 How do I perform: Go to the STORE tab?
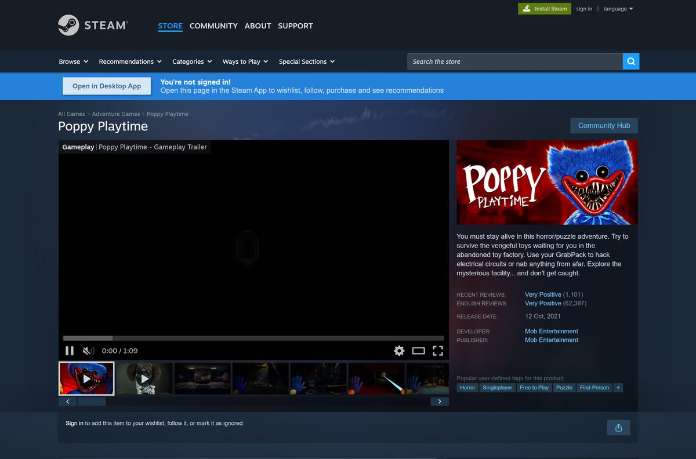[x=170, y=26]
